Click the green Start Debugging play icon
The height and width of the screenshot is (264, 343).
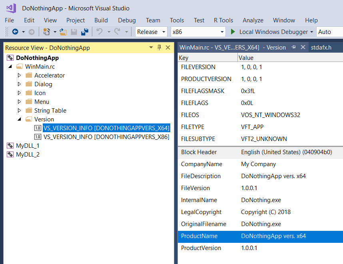233,32
